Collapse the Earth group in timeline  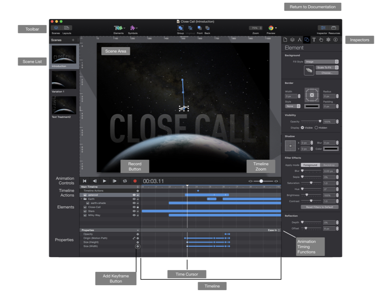pos(81,199)
